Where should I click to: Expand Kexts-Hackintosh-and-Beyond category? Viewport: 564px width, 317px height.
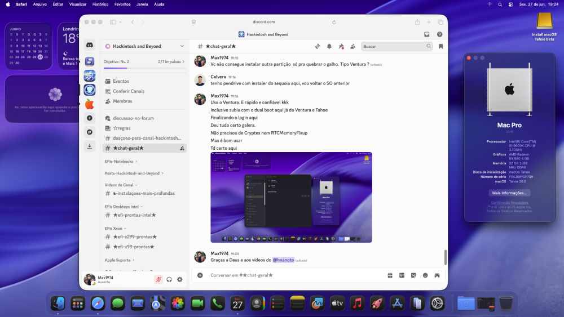(x=134, y=173)
